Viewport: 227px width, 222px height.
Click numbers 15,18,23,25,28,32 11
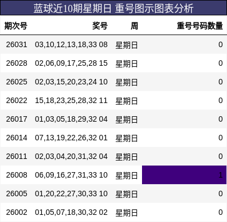[71, 100]
